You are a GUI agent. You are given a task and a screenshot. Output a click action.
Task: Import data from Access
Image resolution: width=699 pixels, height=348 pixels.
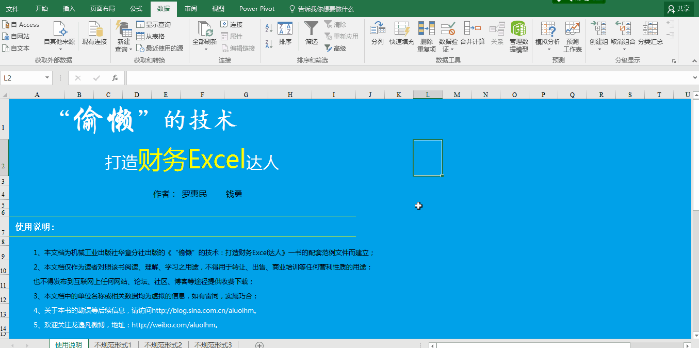[21, 24]
